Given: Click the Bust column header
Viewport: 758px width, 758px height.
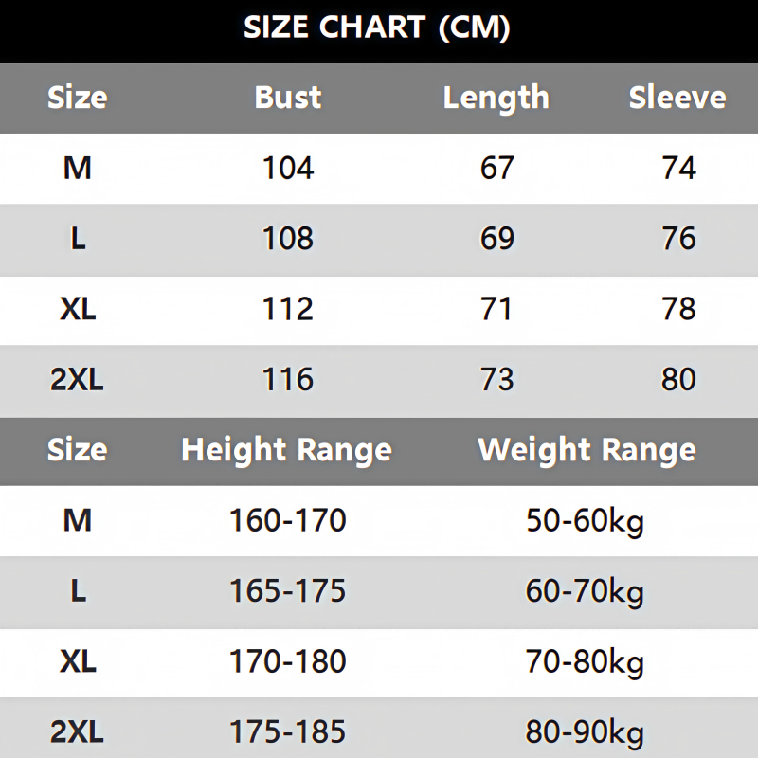Looking at the screenshot, I should coord(288,98).
